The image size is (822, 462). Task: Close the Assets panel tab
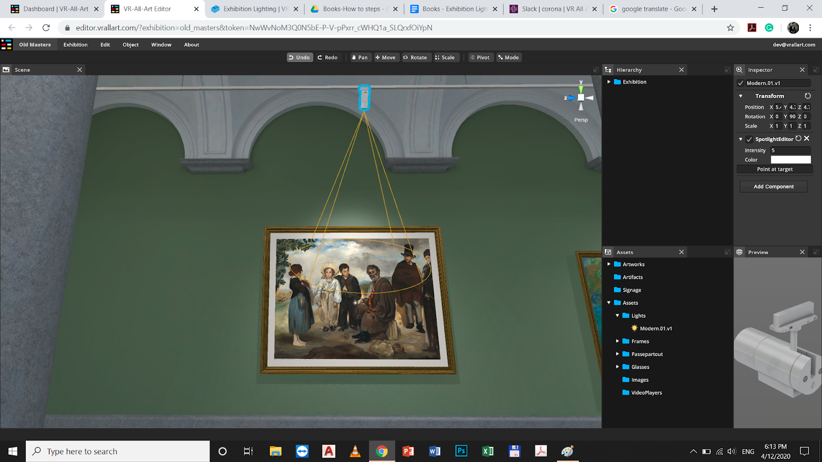pos(682,252)
